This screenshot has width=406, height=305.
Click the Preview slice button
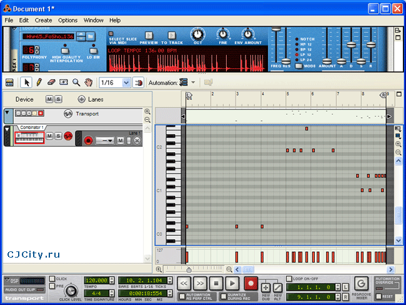point(149,35)
